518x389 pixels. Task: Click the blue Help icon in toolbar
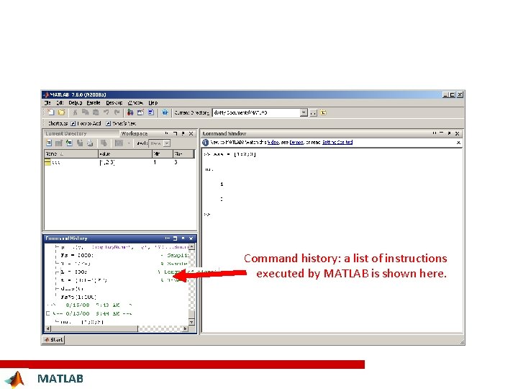click(165, 112)
